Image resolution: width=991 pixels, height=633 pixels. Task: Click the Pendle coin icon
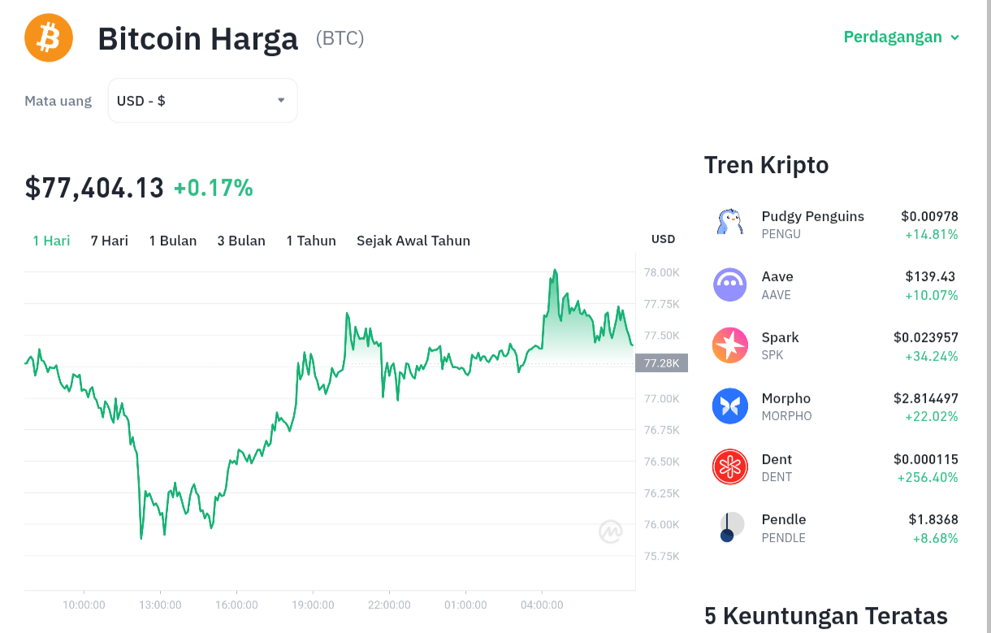click(x=729, y=527)
